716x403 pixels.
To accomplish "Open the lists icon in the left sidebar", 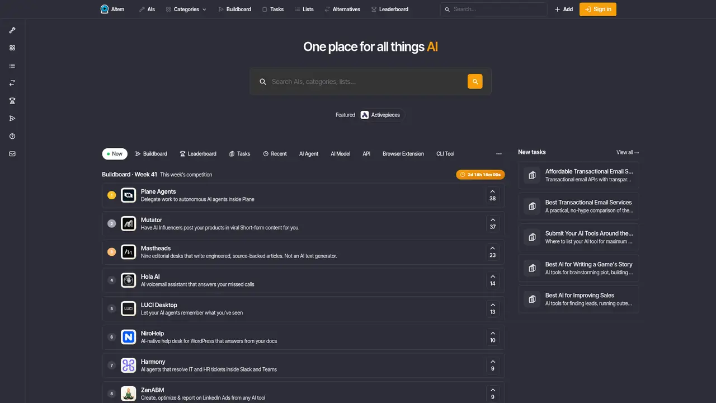I will click(12, 65).
